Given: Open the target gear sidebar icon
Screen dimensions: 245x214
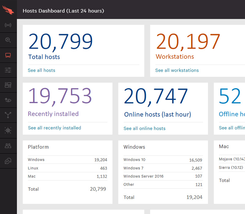Looking at the screenshot, I should tap(8, 130).
